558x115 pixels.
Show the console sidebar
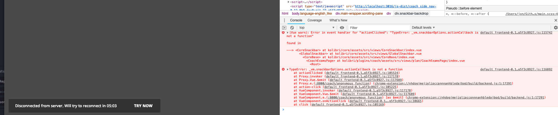pyautogui.click(x=284, y=28)
